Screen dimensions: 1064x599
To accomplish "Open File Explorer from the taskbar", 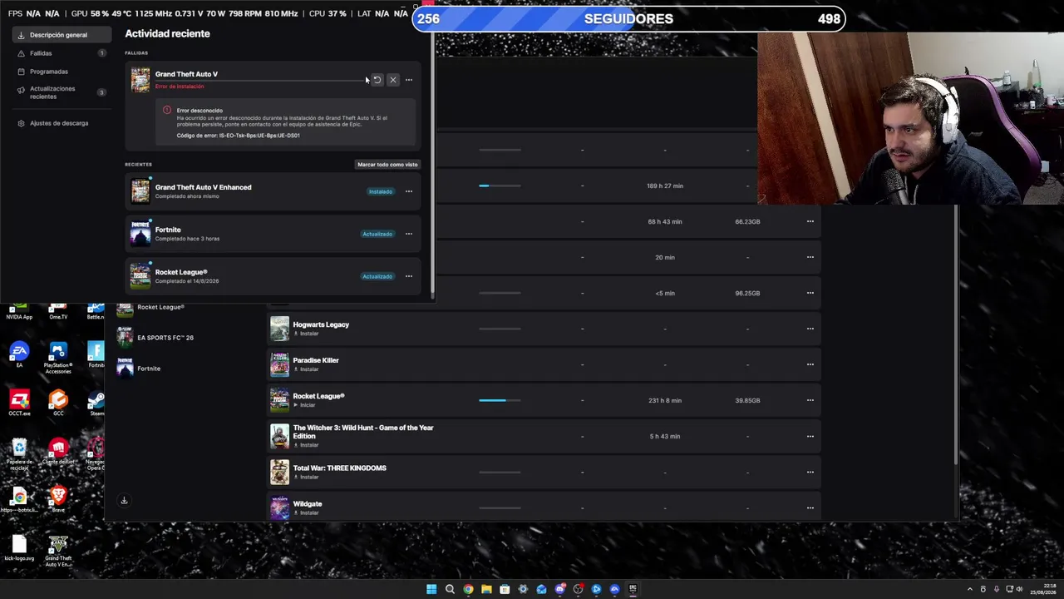I will point(486,589).
